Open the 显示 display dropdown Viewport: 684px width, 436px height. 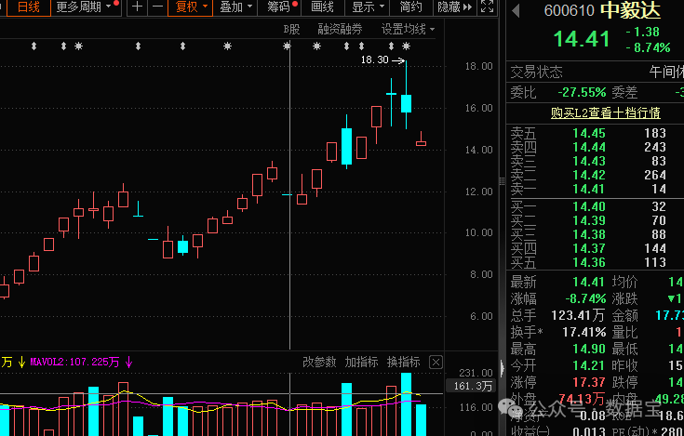pyautogui.click(x=368, y=7)
